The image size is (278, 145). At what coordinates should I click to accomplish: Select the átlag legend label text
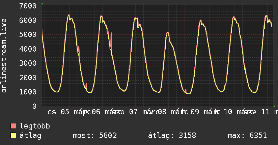click(30, 136)
